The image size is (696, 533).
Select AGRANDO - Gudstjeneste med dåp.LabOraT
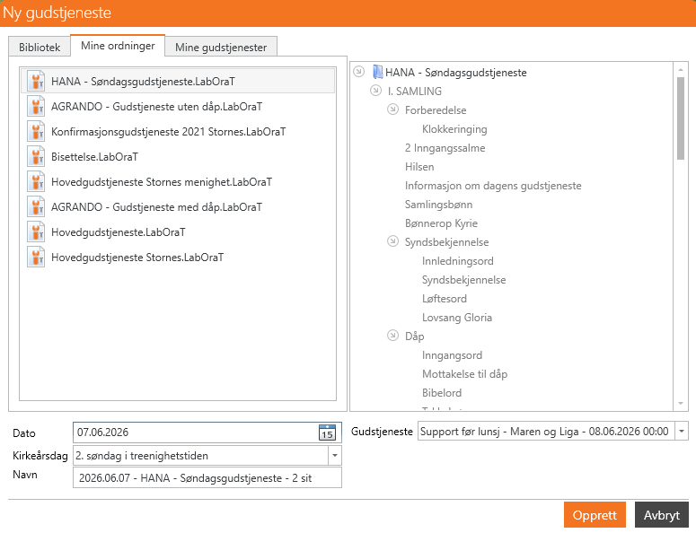178,207
